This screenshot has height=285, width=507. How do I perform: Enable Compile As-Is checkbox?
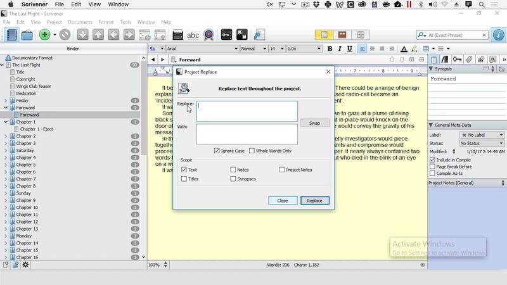click(x=432, y=173)
